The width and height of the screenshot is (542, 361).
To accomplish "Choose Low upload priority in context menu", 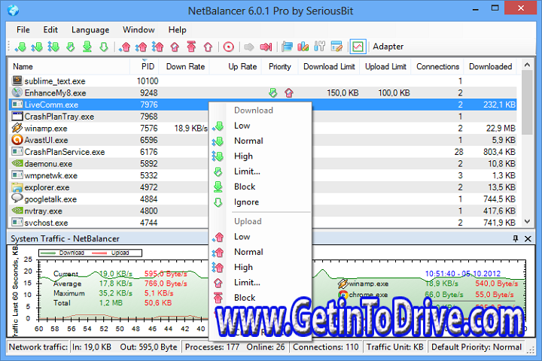I will (260, 237).
